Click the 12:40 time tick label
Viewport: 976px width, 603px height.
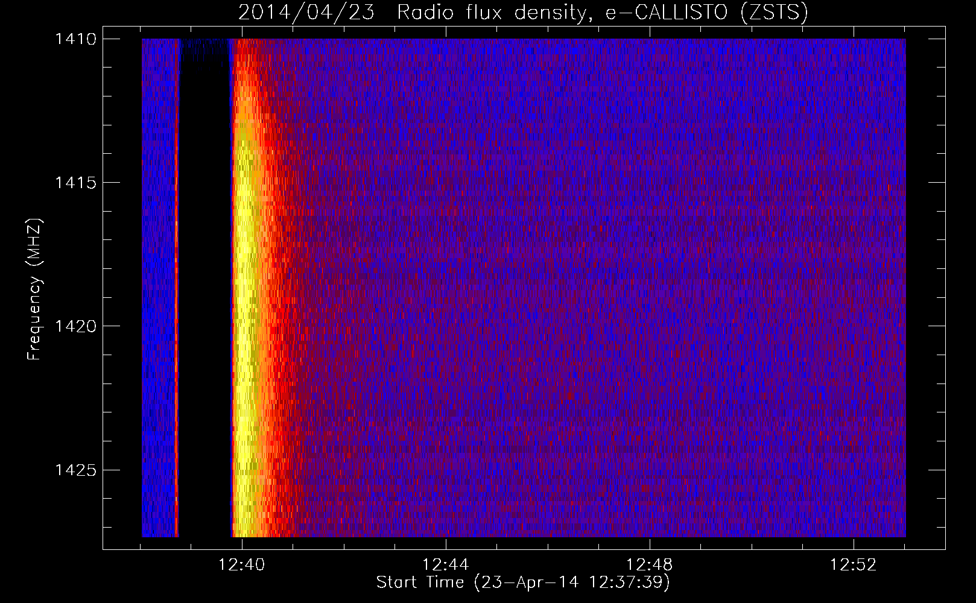[x=241, y=564]
